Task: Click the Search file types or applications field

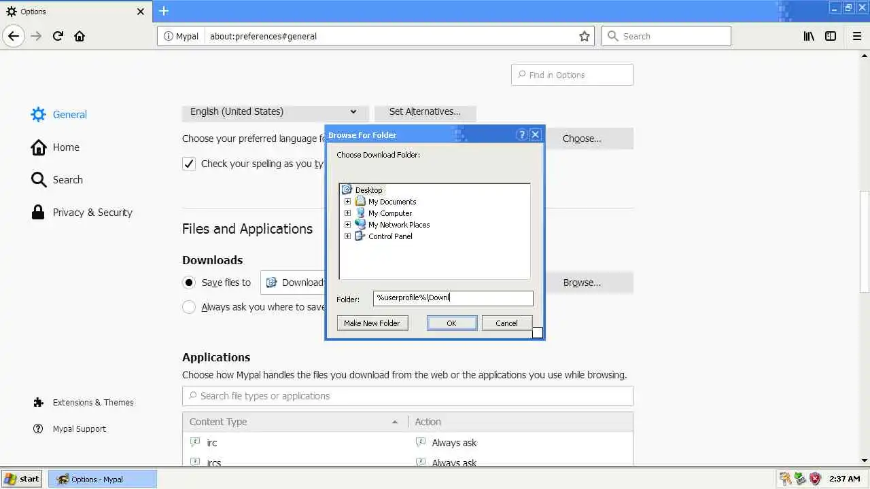Action: [x=408, y=396]
